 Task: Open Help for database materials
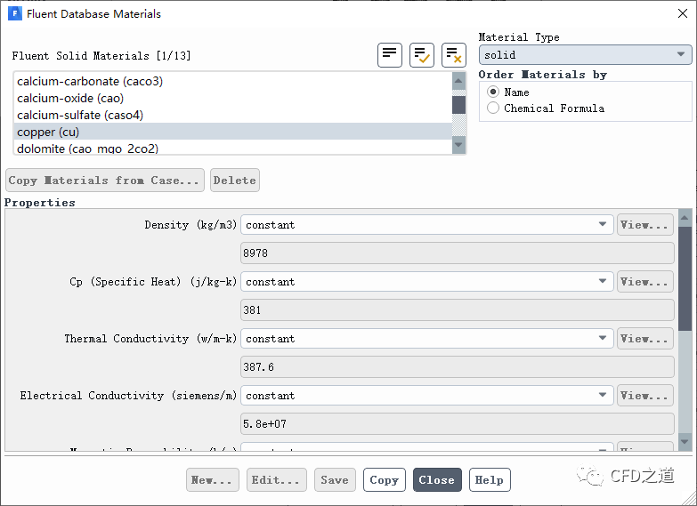(490, 480)
